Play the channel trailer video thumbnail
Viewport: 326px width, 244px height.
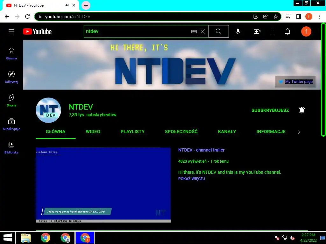click(103, 185)
